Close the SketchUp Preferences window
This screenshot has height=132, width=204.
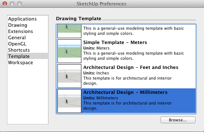5,4
